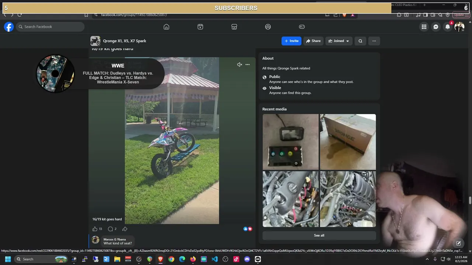Open the Brave VPN shield icon

448,15
